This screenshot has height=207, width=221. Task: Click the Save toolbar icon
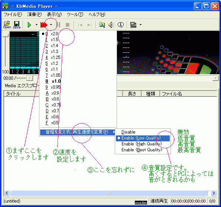click(17, 25)
